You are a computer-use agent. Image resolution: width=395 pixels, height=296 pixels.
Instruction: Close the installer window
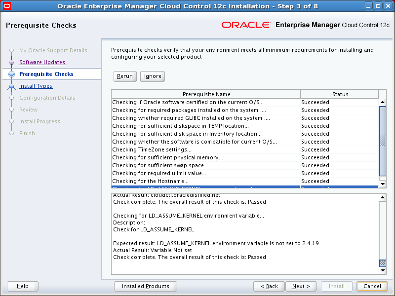388,6
